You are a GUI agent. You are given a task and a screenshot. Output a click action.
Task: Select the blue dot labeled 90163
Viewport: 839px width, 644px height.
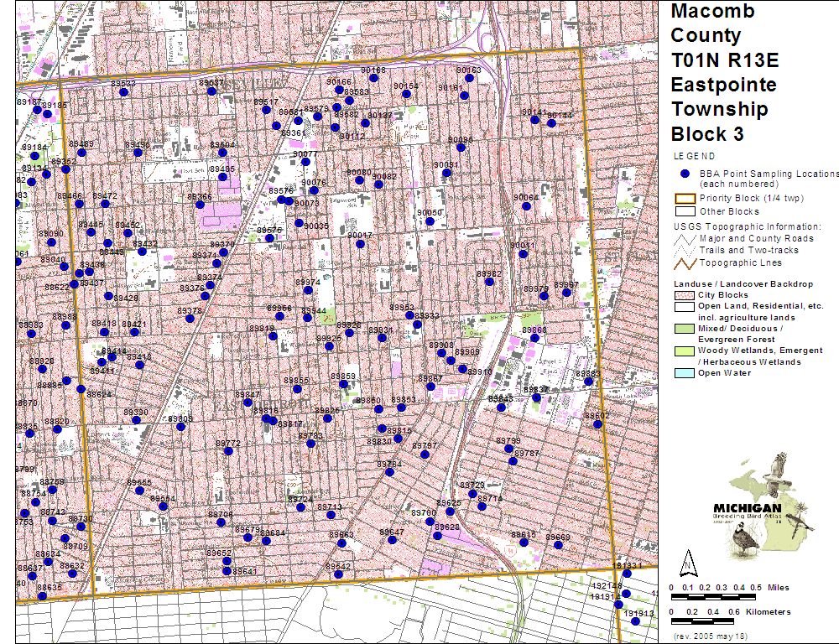click(470, 79)
